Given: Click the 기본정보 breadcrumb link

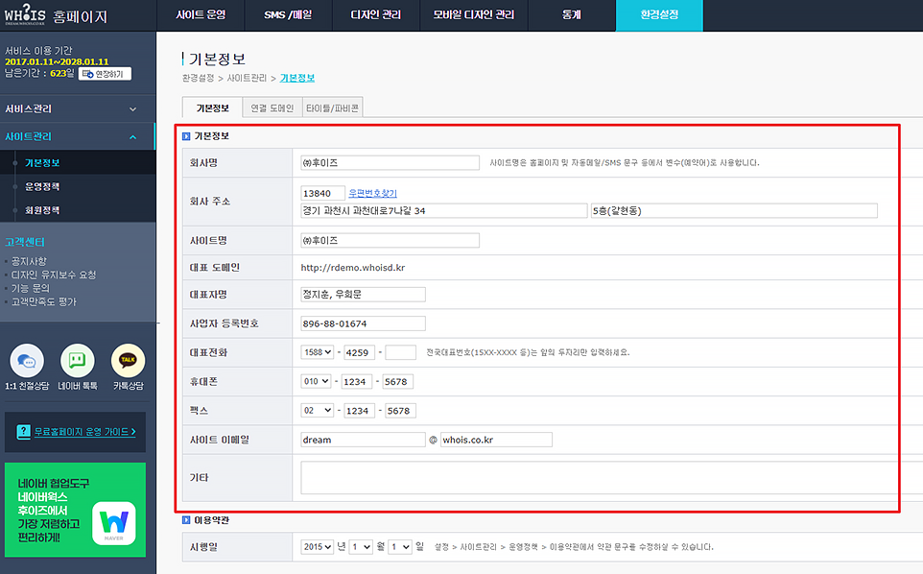Looking at the screenshot, I should [297, 78].
